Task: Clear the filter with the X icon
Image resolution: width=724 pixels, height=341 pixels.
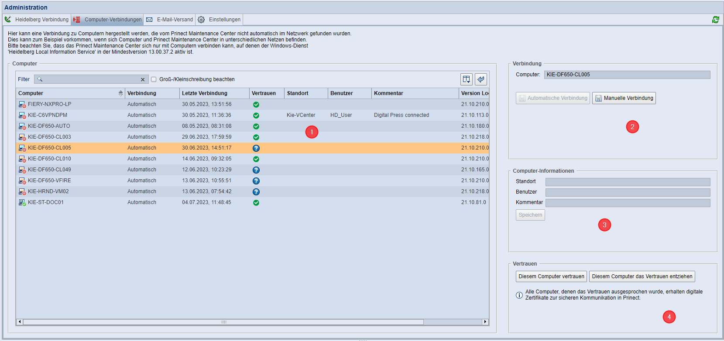Action: pyautogui.click(x=143, y=79)
